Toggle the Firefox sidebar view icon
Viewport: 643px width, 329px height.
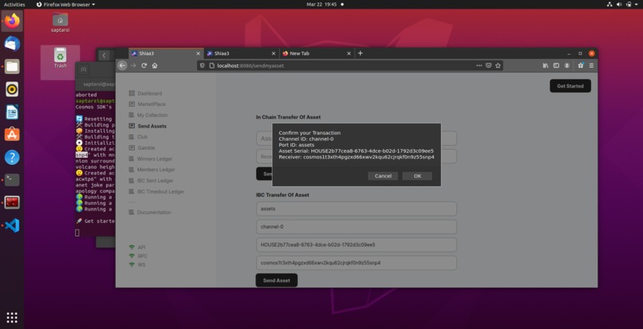click(556, 65)
